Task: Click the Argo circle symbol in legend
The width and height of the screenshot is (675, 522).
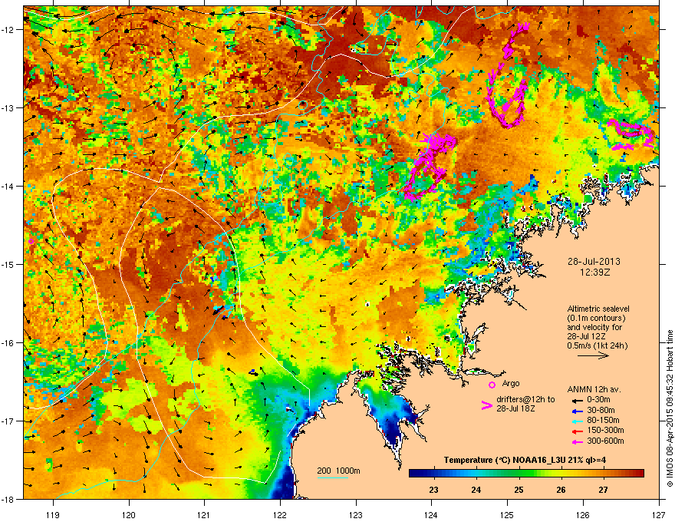Action: pos(492,385)
